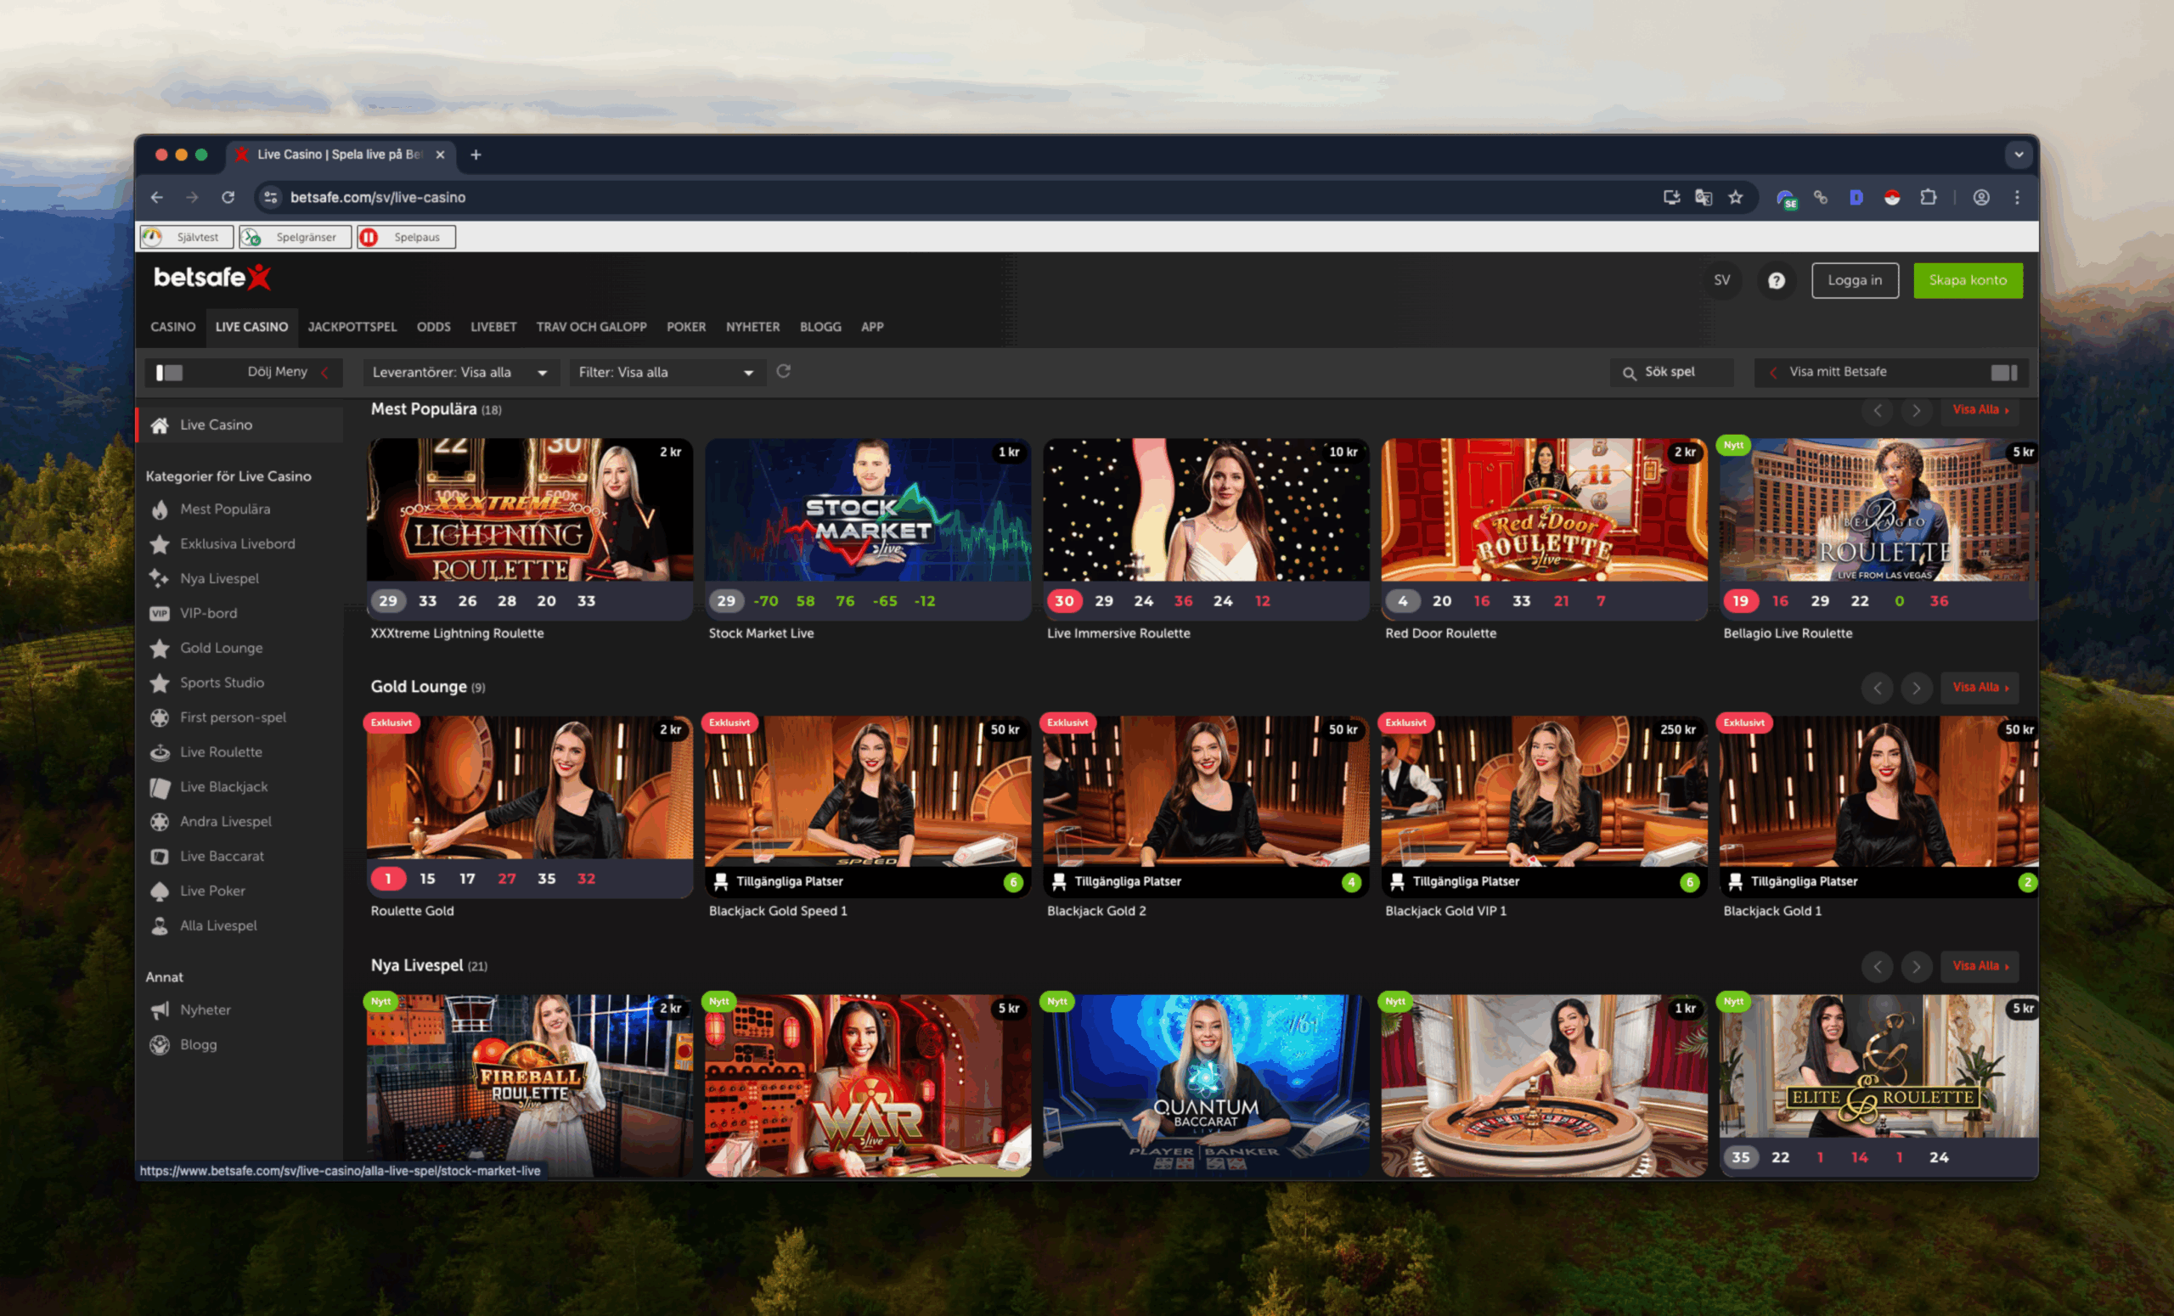
Task: Open the Chrome three-dot menu
Action: pyautogui.click(x=2017, y=198)
